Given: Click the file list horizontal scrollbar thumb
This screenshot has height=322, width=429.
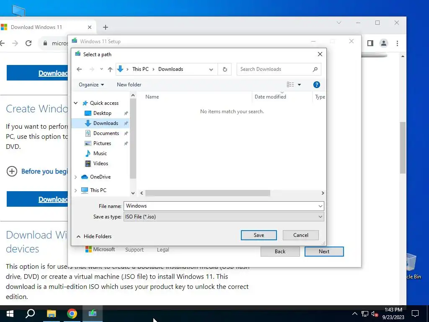Looking at the screenshot, I should pyautogui.click(x=208, y=193).
